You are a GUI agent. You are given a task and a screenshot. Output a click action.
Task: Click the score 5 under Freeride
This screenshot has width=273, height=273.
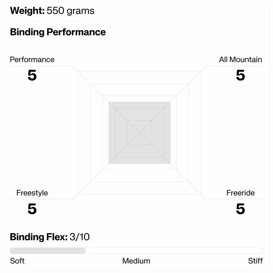pos(240,209)
